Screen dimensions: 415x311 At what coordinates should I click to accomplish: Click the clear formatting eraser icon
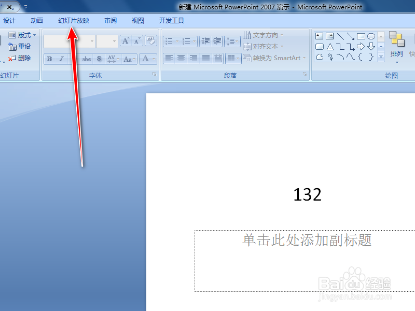click(x=151, y=41)
